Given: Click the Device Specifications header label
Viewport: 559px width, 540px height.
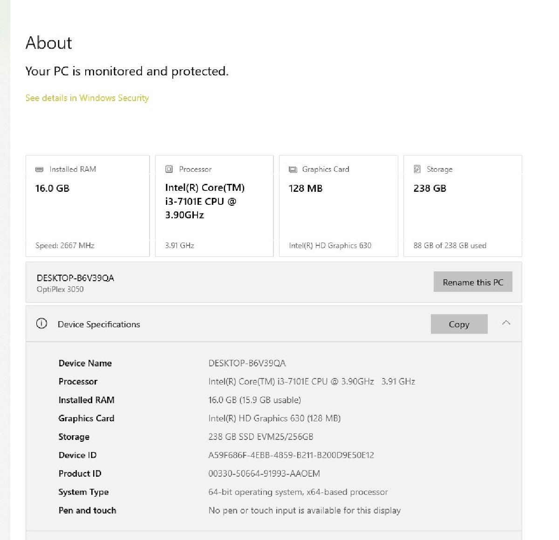Looking at the screenshot, I should [99, 324].
